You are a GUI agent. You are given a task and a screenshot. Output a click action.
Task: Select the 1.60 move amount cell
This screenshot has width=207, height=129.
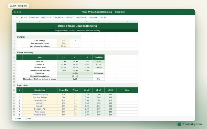75,79
